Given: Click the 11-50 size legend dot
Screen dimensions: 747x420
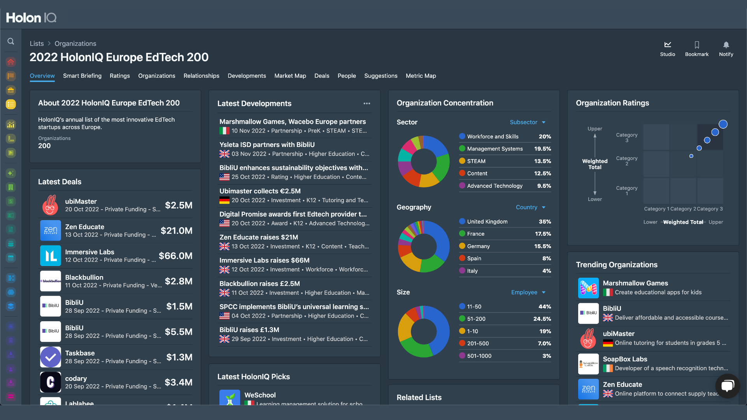Looking at the screenshot, I should click(462, 306).
